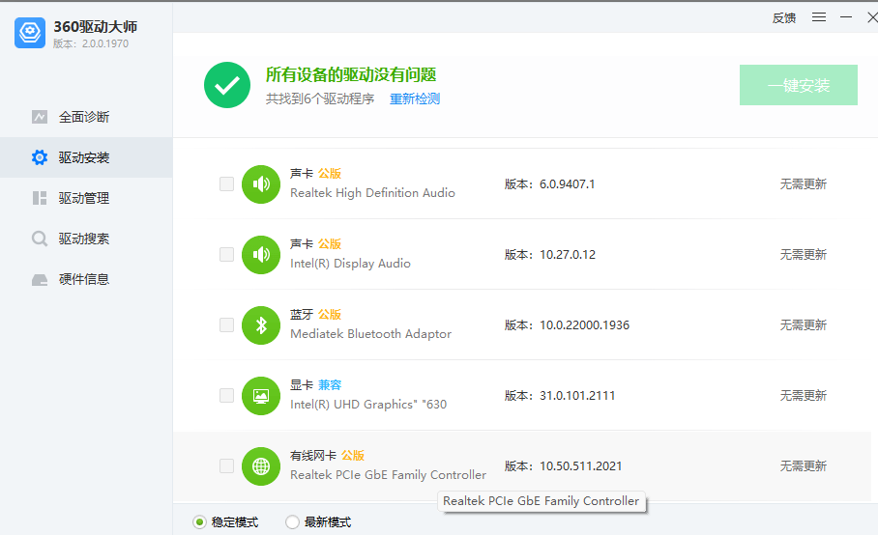Select the 最新模式 radio button
This screenshot has width=878, height=535.
tap(292, 522)
